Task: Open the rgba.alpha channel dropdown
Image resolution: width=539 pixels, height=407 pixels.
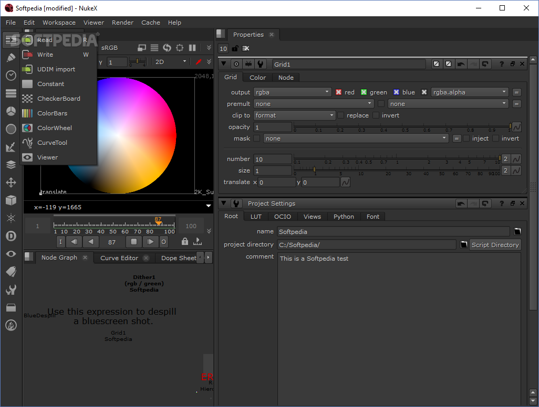Action: (x=470, y=92)
